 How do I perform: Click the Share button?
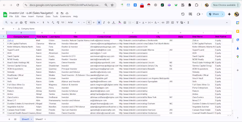214,14
